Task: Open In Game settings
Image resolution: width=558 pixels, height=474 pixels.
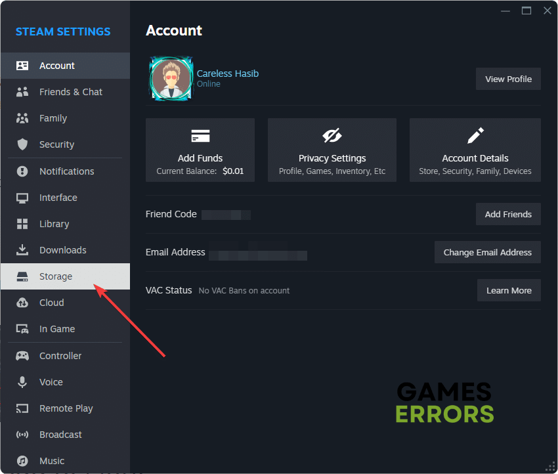Action: (66, 329)
